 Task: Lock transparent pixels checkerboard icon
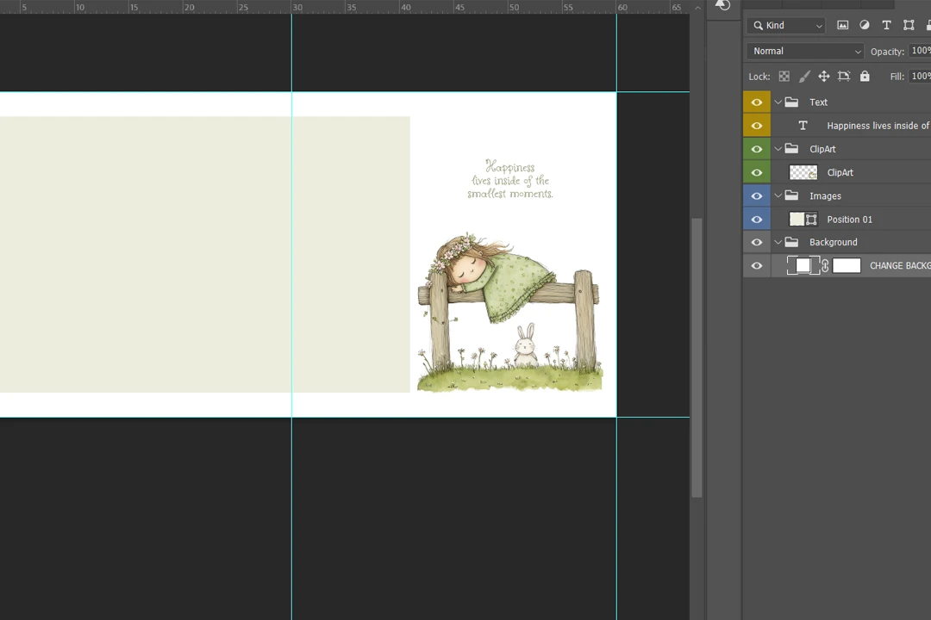tap(784, 76)
